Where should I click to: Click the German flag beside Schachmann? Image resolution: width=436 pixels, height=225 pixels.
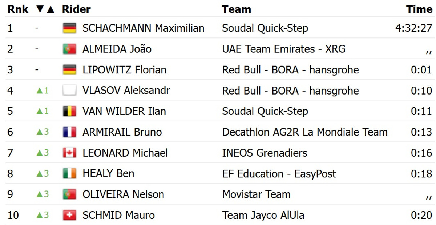[69, 28]
